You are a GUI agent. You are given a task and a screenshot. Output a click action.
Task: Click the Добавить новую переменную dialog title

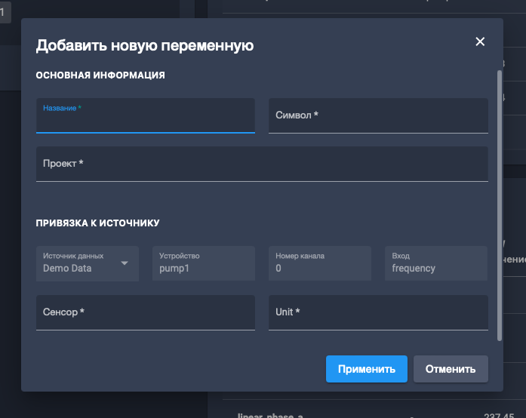pyautogui.click(x=145, y=45)
